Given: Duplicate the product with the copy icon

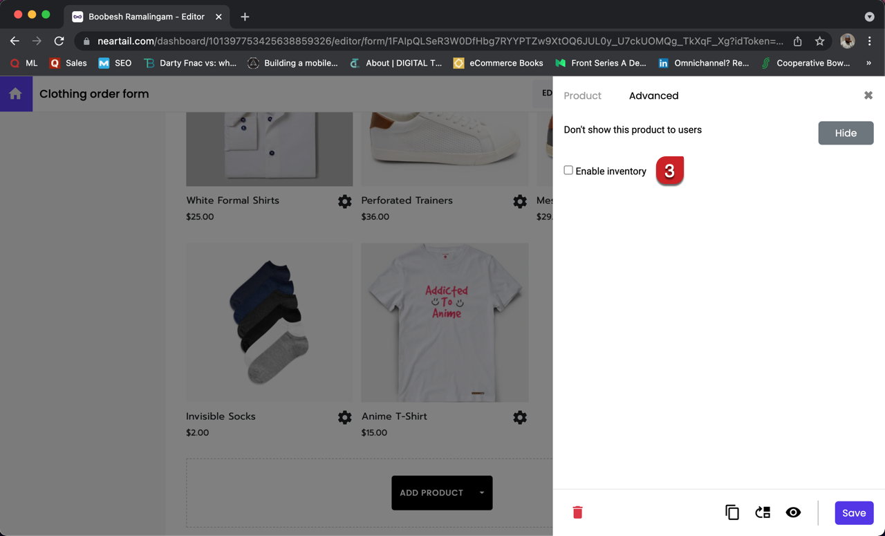Looking at the screenshot, I should coord(732,512).
